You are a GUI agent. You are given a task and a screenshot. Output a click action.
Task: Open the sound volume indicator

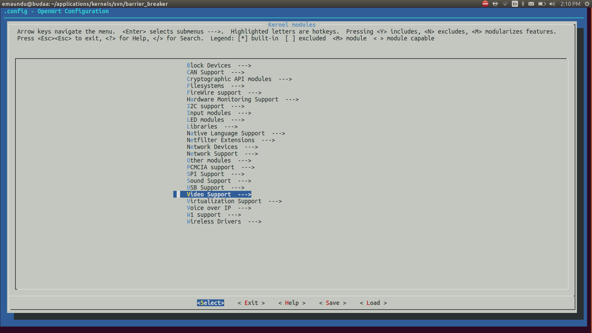click(552, 4)
